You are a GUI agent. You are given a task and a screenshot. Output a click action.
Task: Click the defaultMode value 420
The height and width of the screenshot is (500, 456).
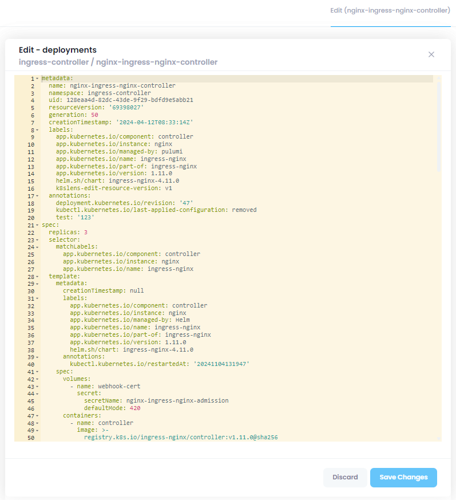click(135, 408)
